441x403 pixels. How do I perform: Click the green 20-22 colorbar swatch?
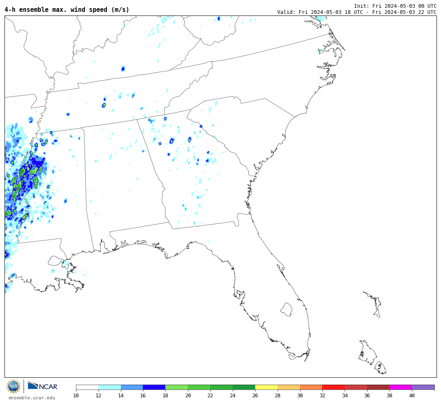pos(199,387)
